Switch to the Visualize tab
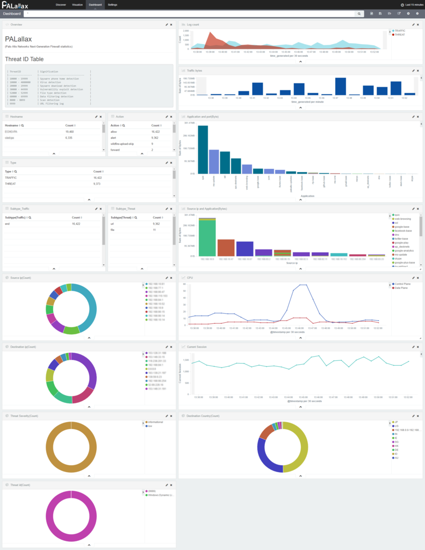 pos(77,4)
